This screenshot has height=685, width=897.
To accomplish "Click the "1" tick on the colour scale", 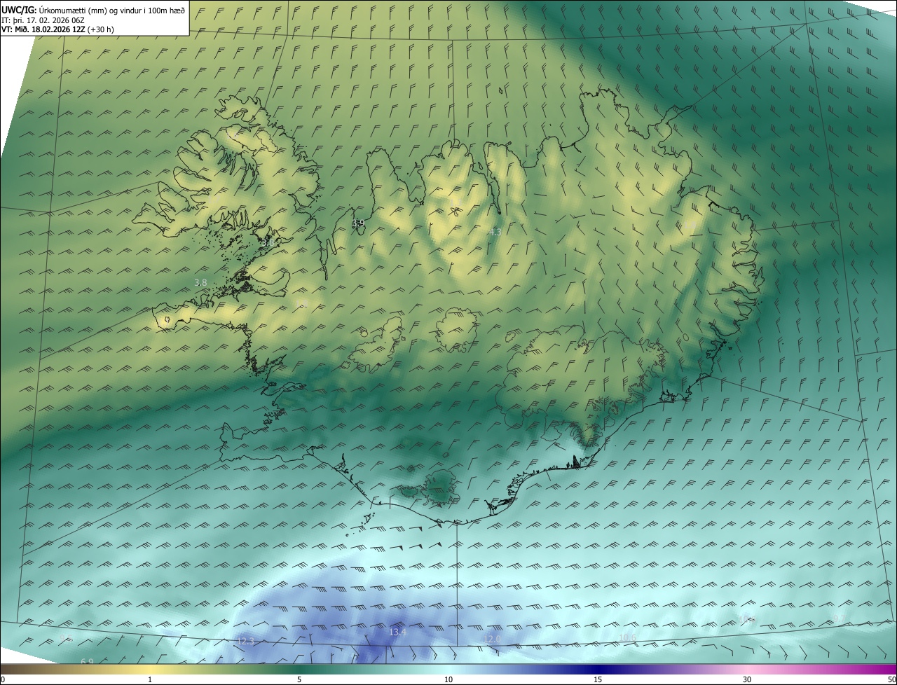I will (x=150, y=679).
